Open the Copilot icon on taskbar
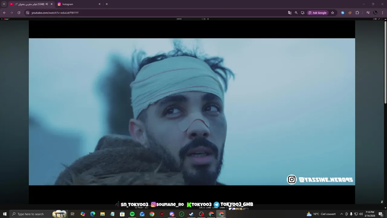The image size is (387, 218). [x=83, y=214]
